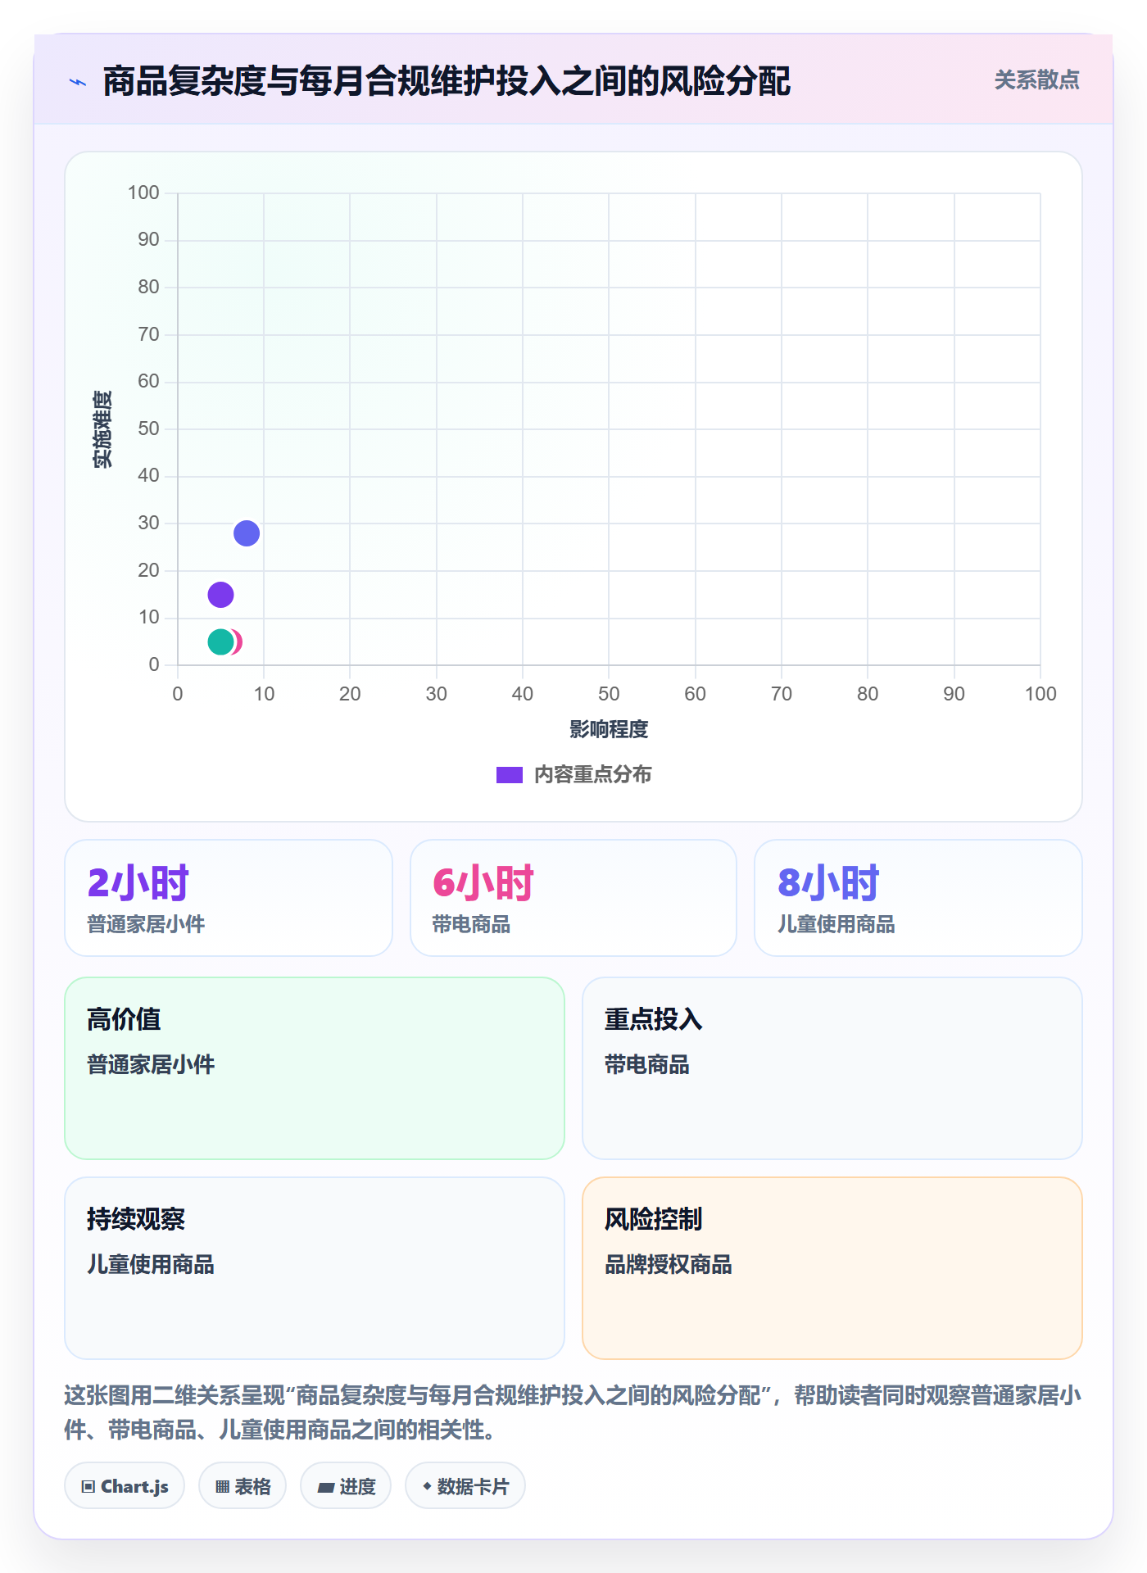Click the y-axis tick label 80
The image size is (1147, 1573).
click(x=148, y=287)
